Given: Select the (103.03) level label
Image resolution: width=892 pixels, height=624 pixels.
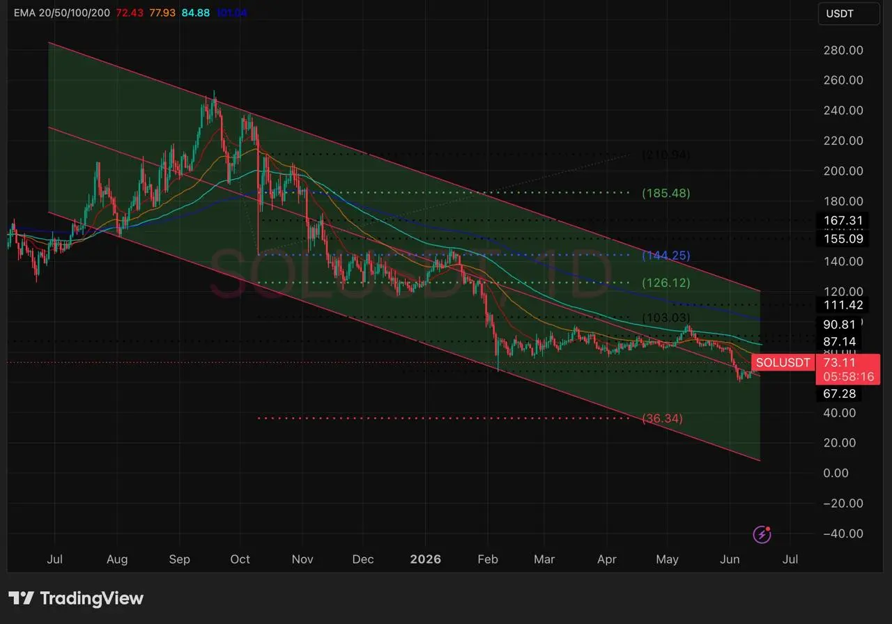Looking at the screenshot, I should coord(666,318).
